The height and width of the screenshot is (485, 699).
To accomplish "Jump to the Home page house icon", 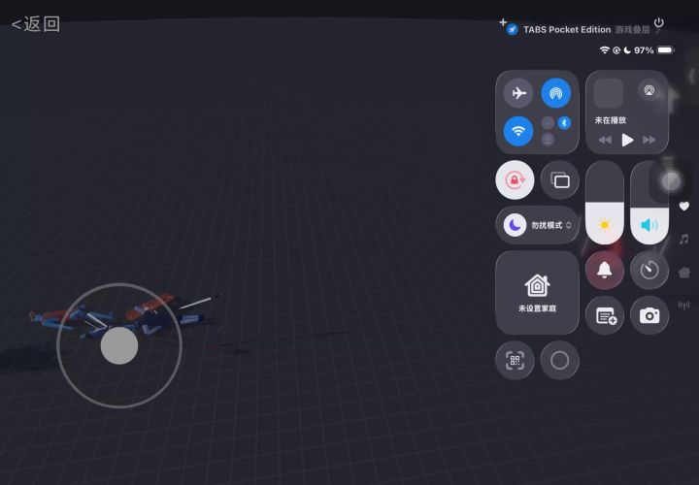I will pos(683,273).
